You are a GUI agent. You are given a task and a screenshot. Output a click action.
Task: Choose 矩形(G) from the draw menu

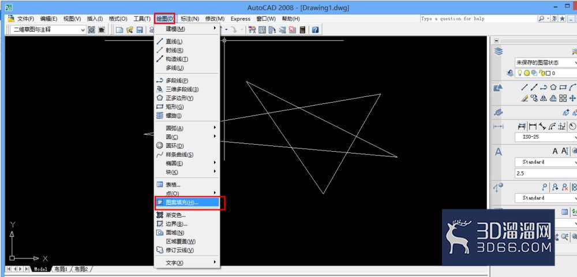(186, 107)
